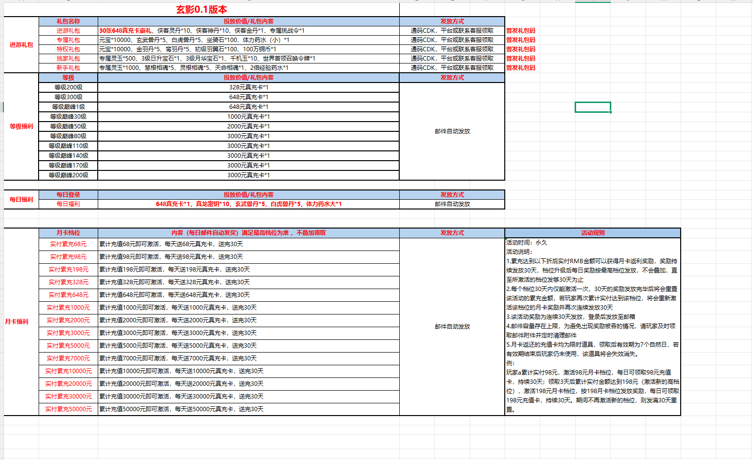Click the "等级200级" cell
This screenshot has width=753, height=460.
coord(68,87)
